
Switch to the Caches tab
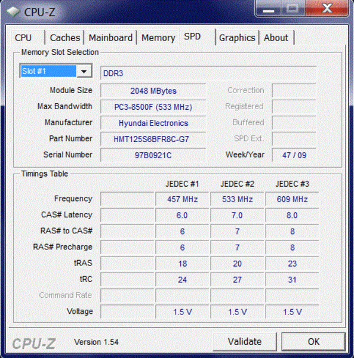pyautogui.click(x=65, y=38)
